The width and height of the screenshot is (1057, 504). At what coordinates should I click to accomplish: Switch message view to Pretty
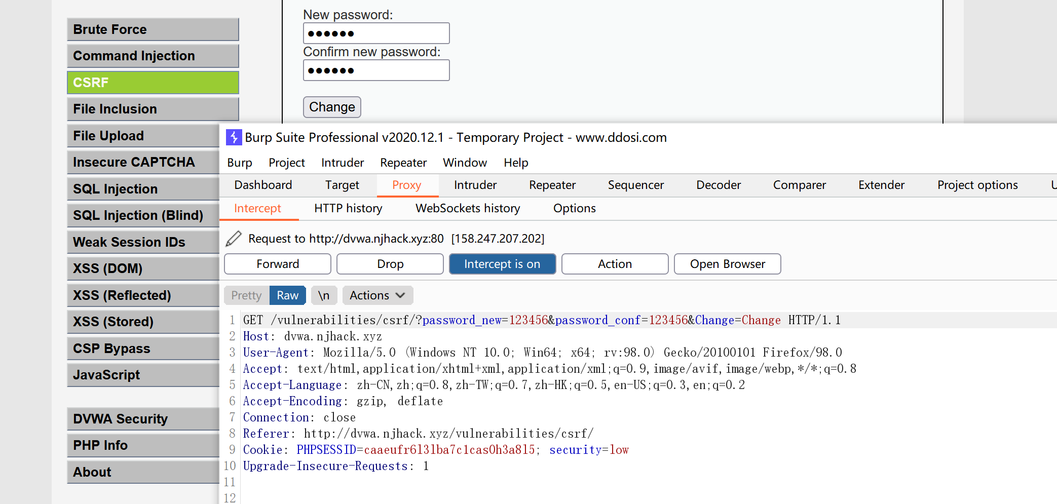[246, 295]
